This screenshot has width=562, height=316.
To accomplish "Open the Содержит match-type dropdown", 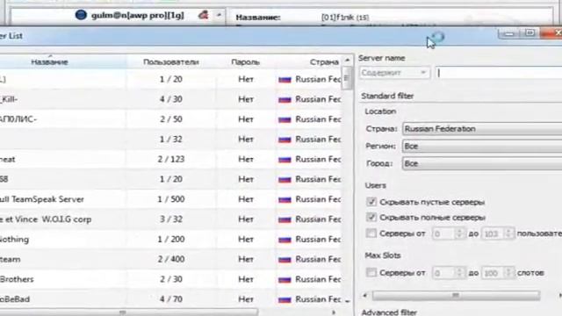I will point(394,73).
